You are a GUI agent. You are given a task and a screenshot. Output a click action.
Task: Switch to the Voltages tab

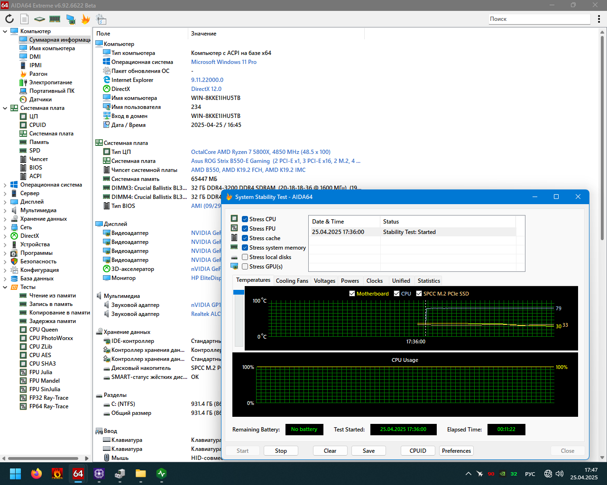pyautogui.click(x=324, y=281)
